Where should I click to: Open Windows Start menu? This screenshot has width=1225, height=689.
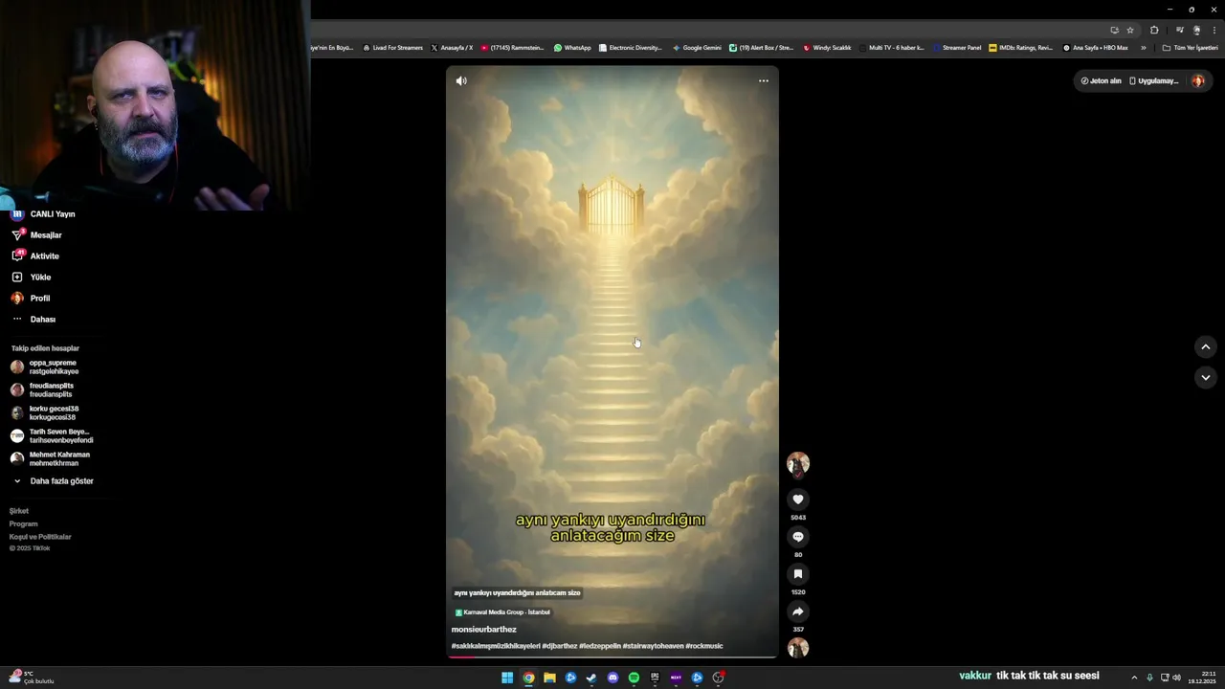507,678
